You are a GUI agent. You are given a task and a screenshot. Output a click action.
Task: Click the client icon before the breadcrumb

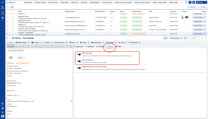pyautogui.click(x=7, y=38)
